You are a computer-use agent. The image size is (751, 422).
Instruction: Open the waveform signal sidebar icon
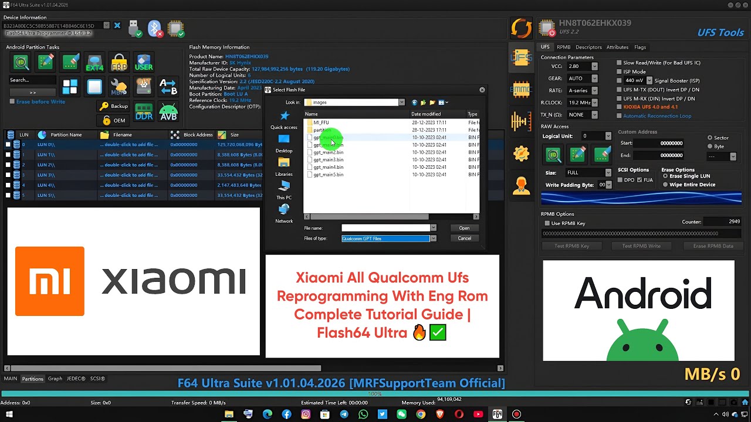point(521,121)
